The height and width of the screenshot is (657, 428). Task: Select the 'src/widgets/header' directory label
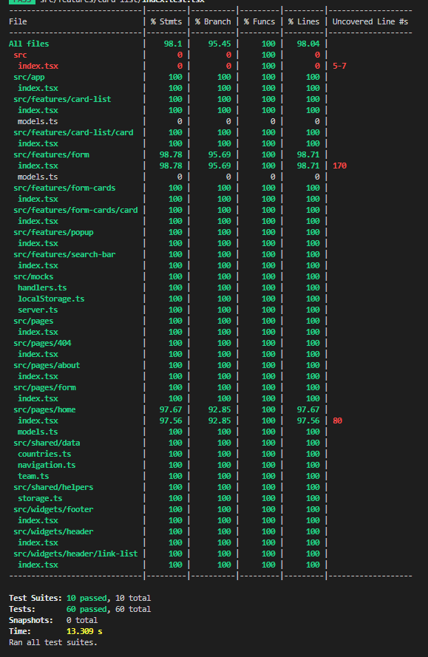coord(53,531)
